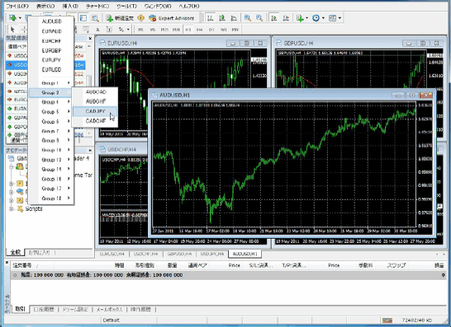Open the 口座履歴 terminal tab
The width and height of the screenshot is (451, 327).
tap(44, 309)
